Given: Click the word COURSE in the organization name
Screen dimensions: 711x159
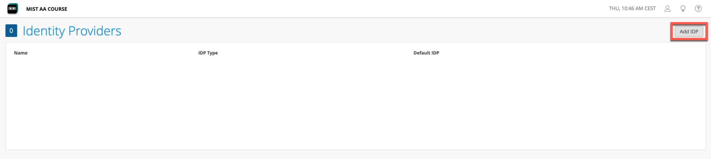Looking at the screenshot, I should coord(57,9).
